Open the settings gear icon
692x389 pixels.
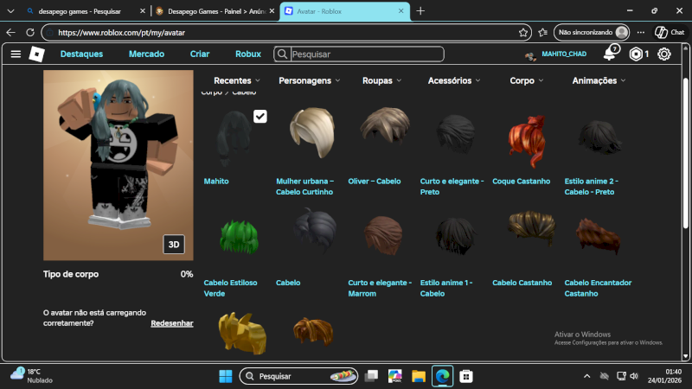coord(664,54)
